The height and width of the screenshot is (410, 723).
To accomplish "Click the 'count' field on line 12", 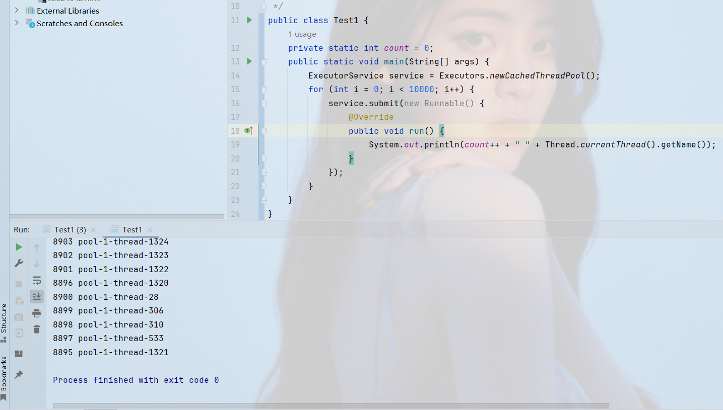I will coord(397,48).
